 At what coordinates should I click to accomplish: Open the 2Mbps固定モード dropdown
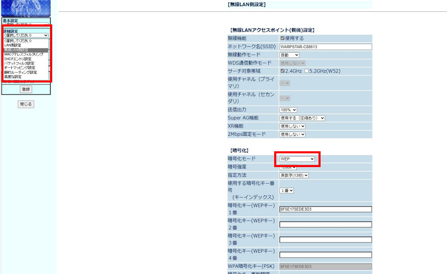pyautogui.click(x=292, y=134)
